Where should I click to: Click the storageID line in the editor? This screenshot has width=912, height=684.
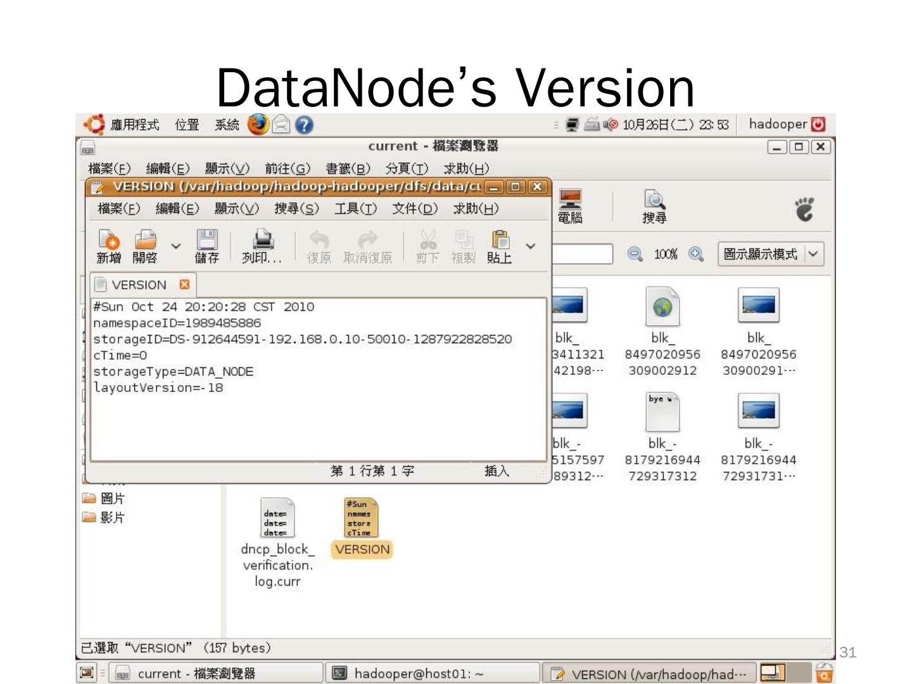click(303, 339)
